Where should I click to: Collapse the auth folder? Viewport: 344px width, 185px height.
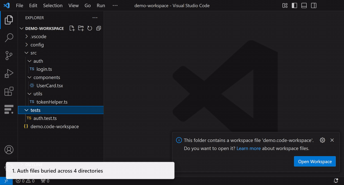click(x=61, y=61)
